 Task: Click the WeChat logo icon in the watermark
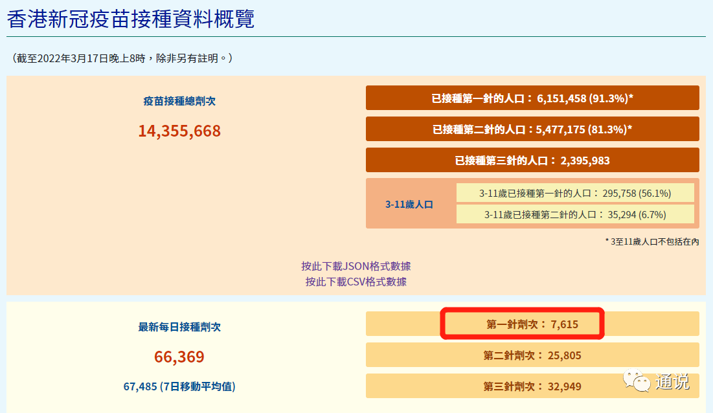[635, 380]
